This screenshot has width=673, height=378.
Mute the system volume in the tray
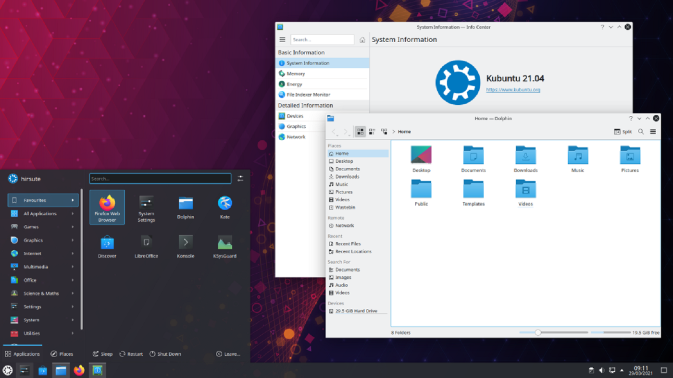(x=601, y=370)
